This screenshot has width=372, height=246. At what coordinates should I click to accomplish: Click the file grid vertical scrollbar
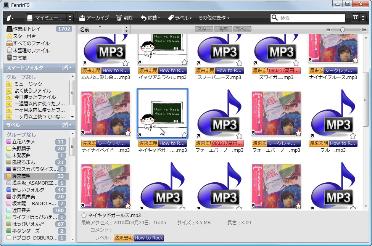(x=366, y=99)
